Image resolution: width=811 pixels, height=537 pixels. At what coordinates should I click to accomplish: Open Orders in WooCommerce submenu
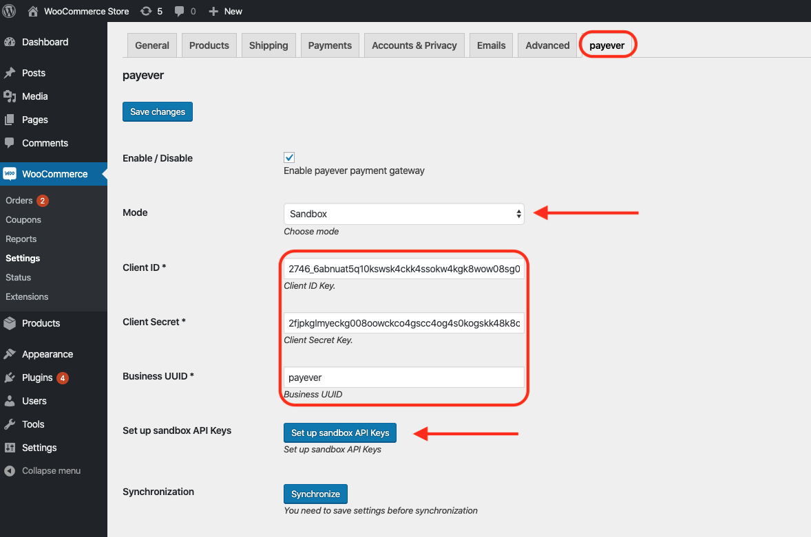click(19, 200)
